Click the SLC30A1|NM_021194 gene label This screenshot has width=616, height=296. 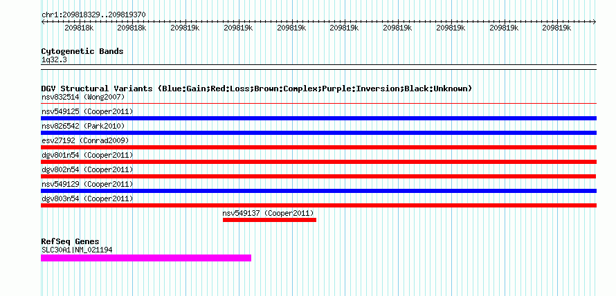[77, 249]
